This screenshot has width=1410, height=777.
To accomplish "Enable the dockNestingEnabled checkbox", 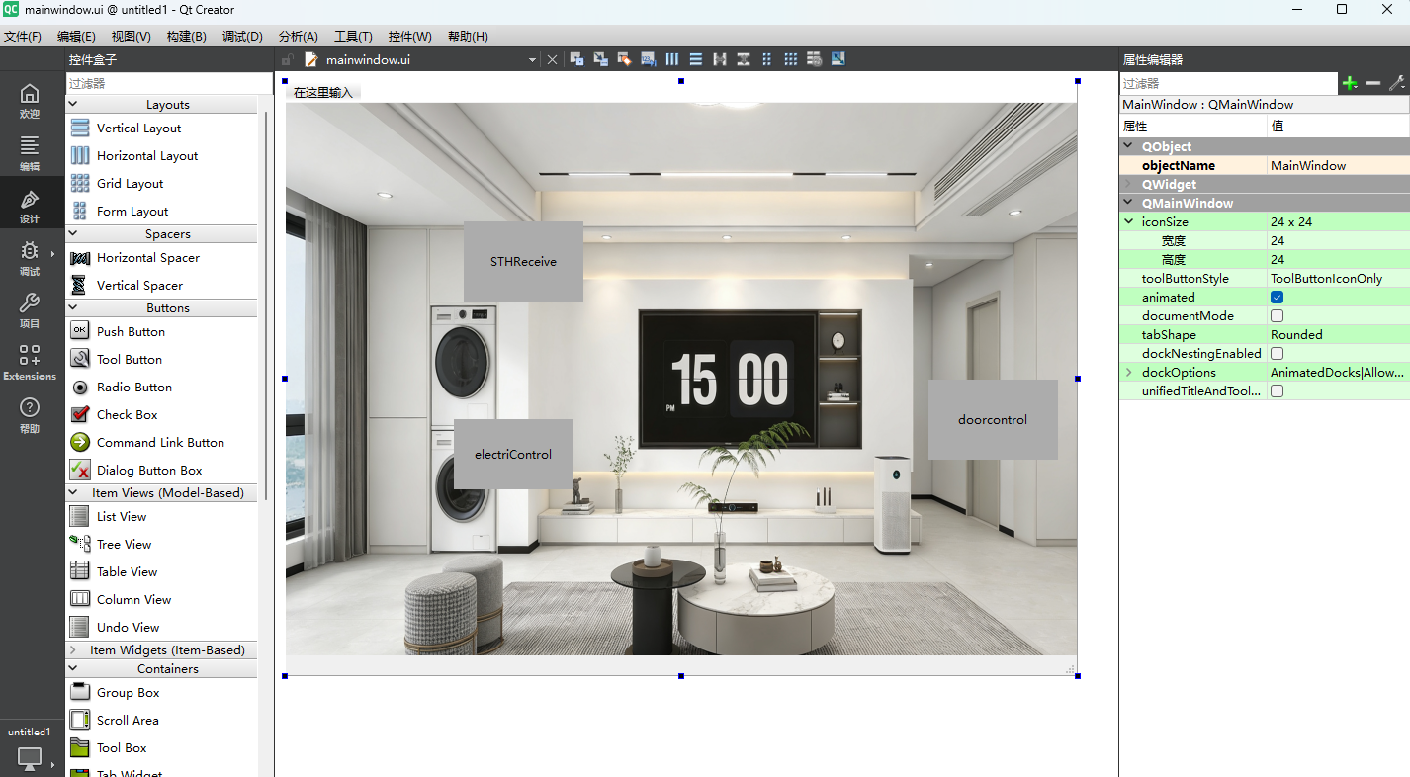I will click(1277, 353).
